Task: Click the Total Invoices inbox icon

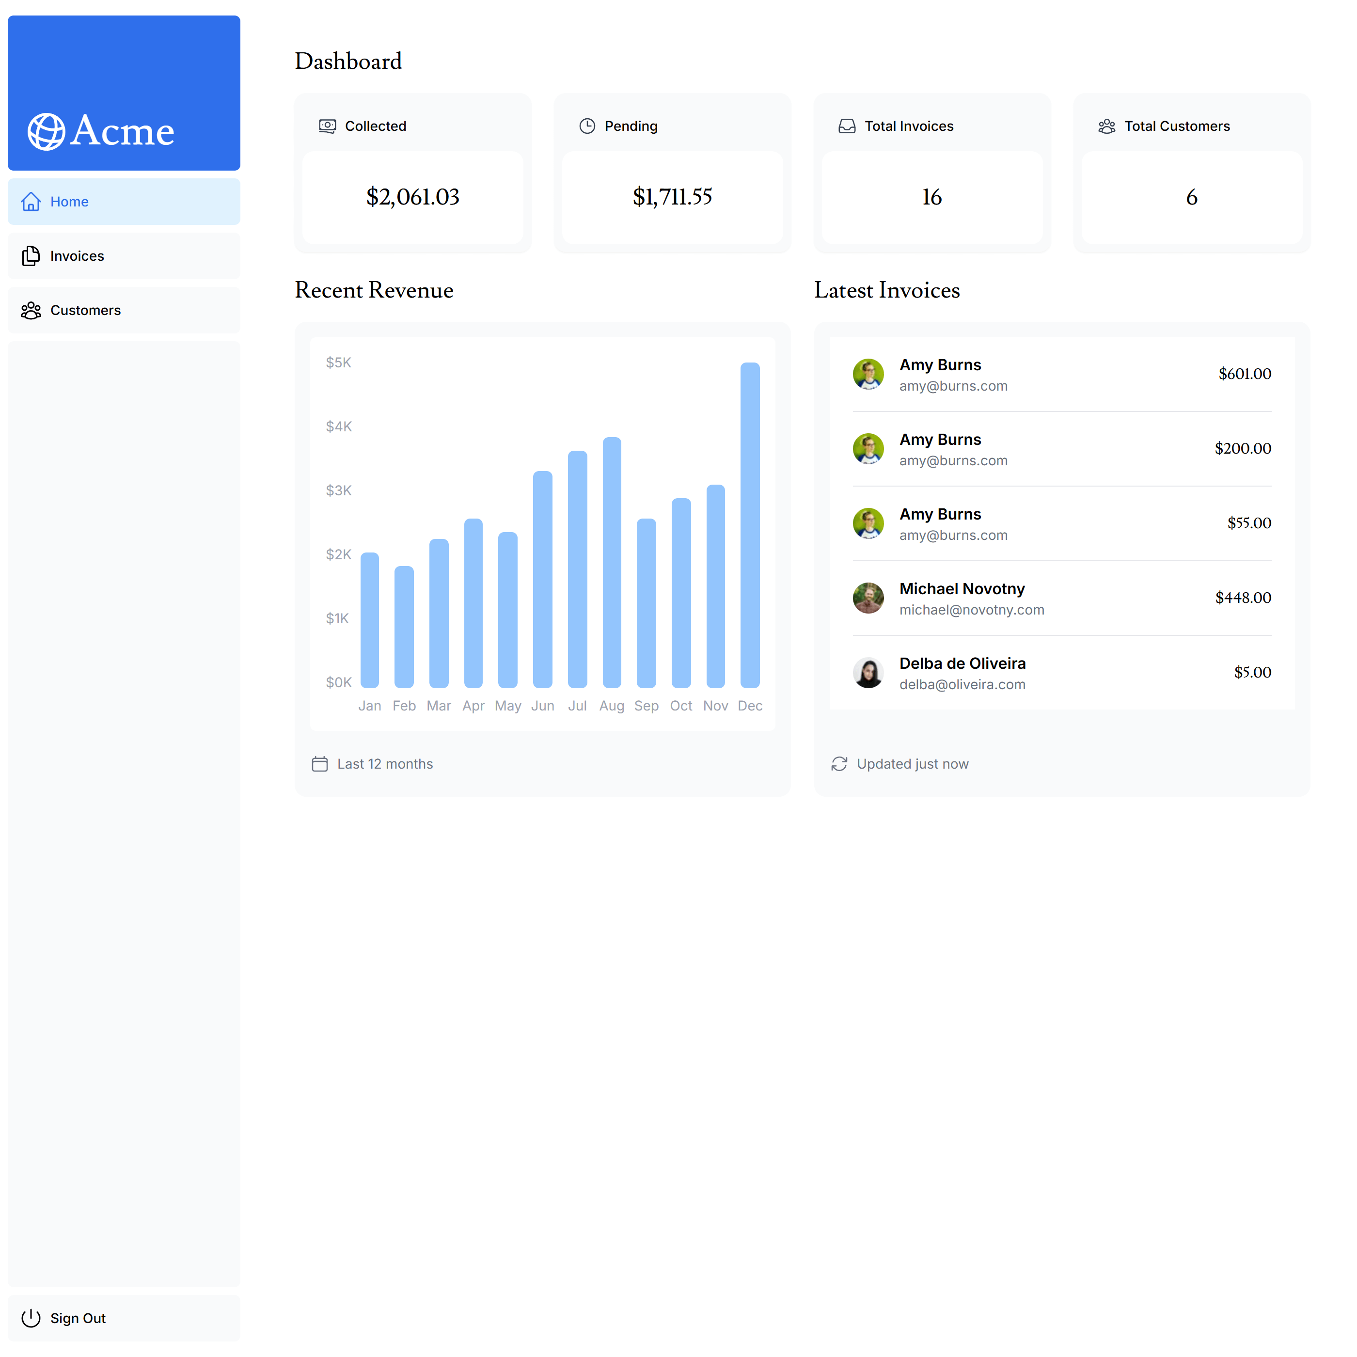Action: pos(847,126)
